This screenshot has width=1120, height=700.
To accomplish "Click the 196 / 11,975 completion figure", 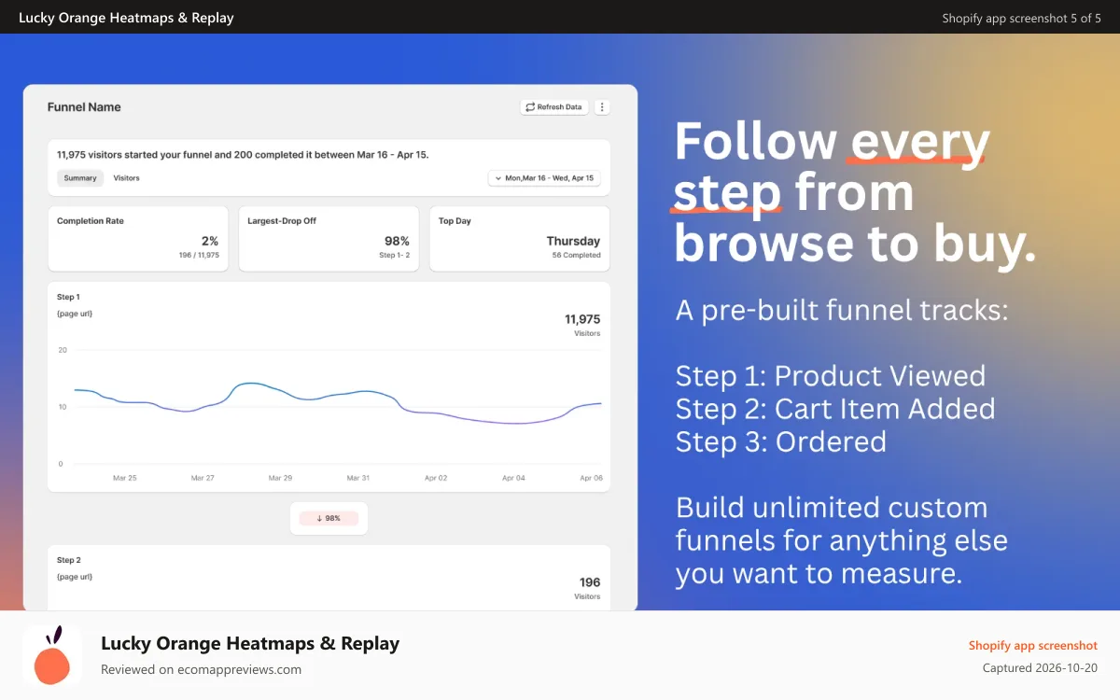I will (x=201, y=255).
